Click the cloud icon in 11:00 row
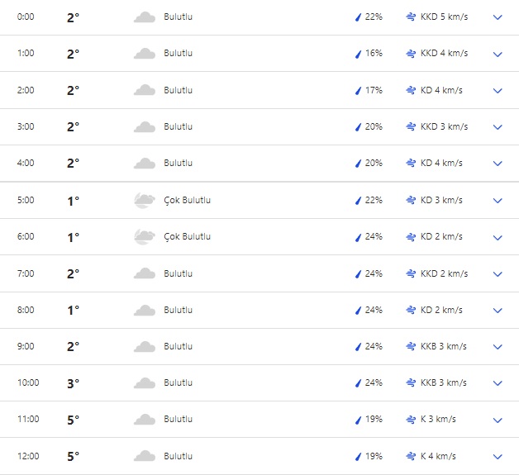Viewport: 519px width, 475px height. pyautogui.click(x=145, y=420)
